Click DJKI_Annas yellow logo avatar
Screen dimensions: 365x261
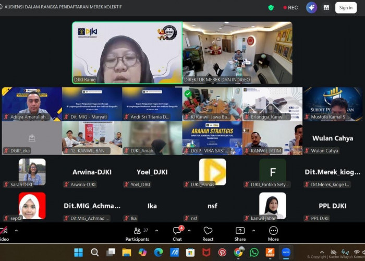coord(212,172)
